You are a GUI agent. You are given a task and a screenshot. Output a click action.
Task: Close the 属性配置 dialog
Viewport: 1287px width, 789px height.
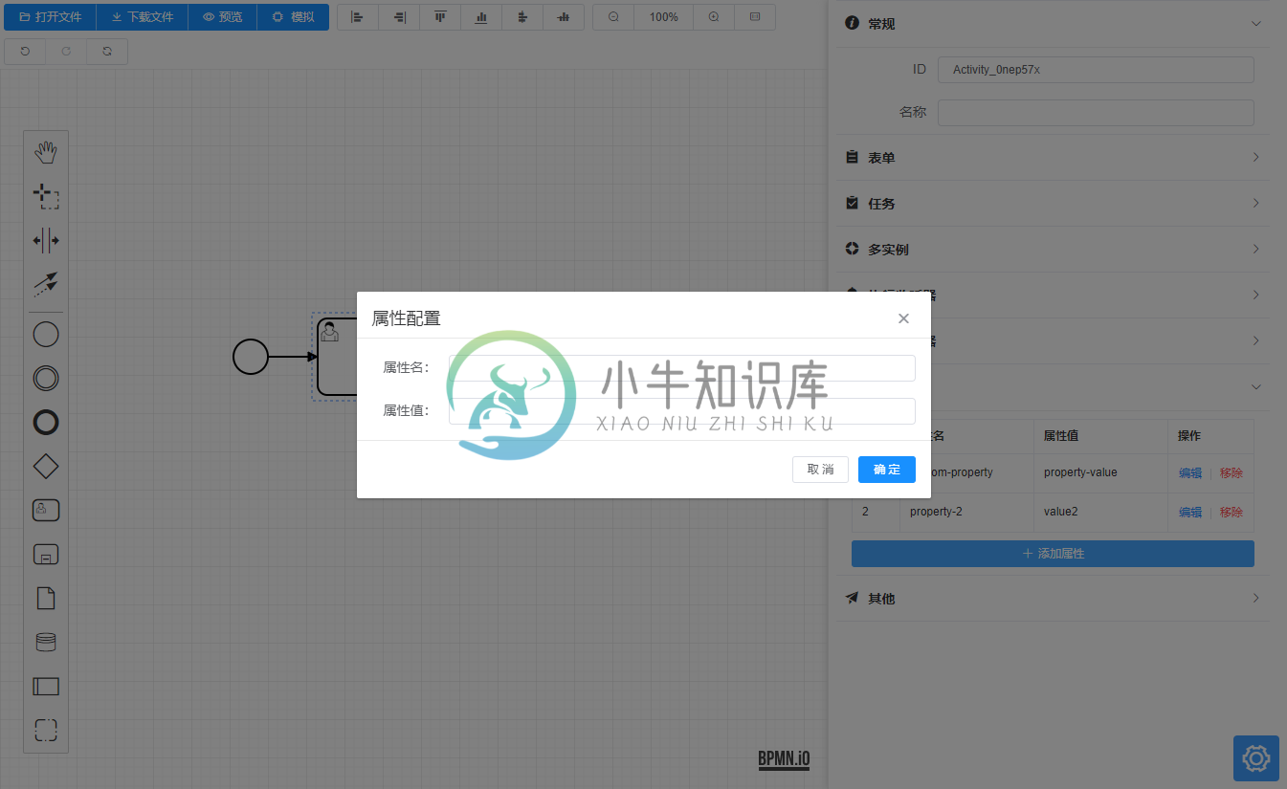[903, 318]
